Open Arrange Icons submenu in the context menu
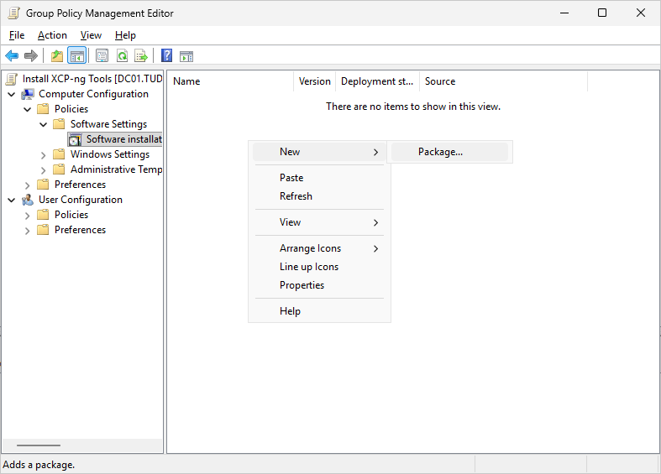The width and height of the screenshot is (661, 474). coord(319,248)
